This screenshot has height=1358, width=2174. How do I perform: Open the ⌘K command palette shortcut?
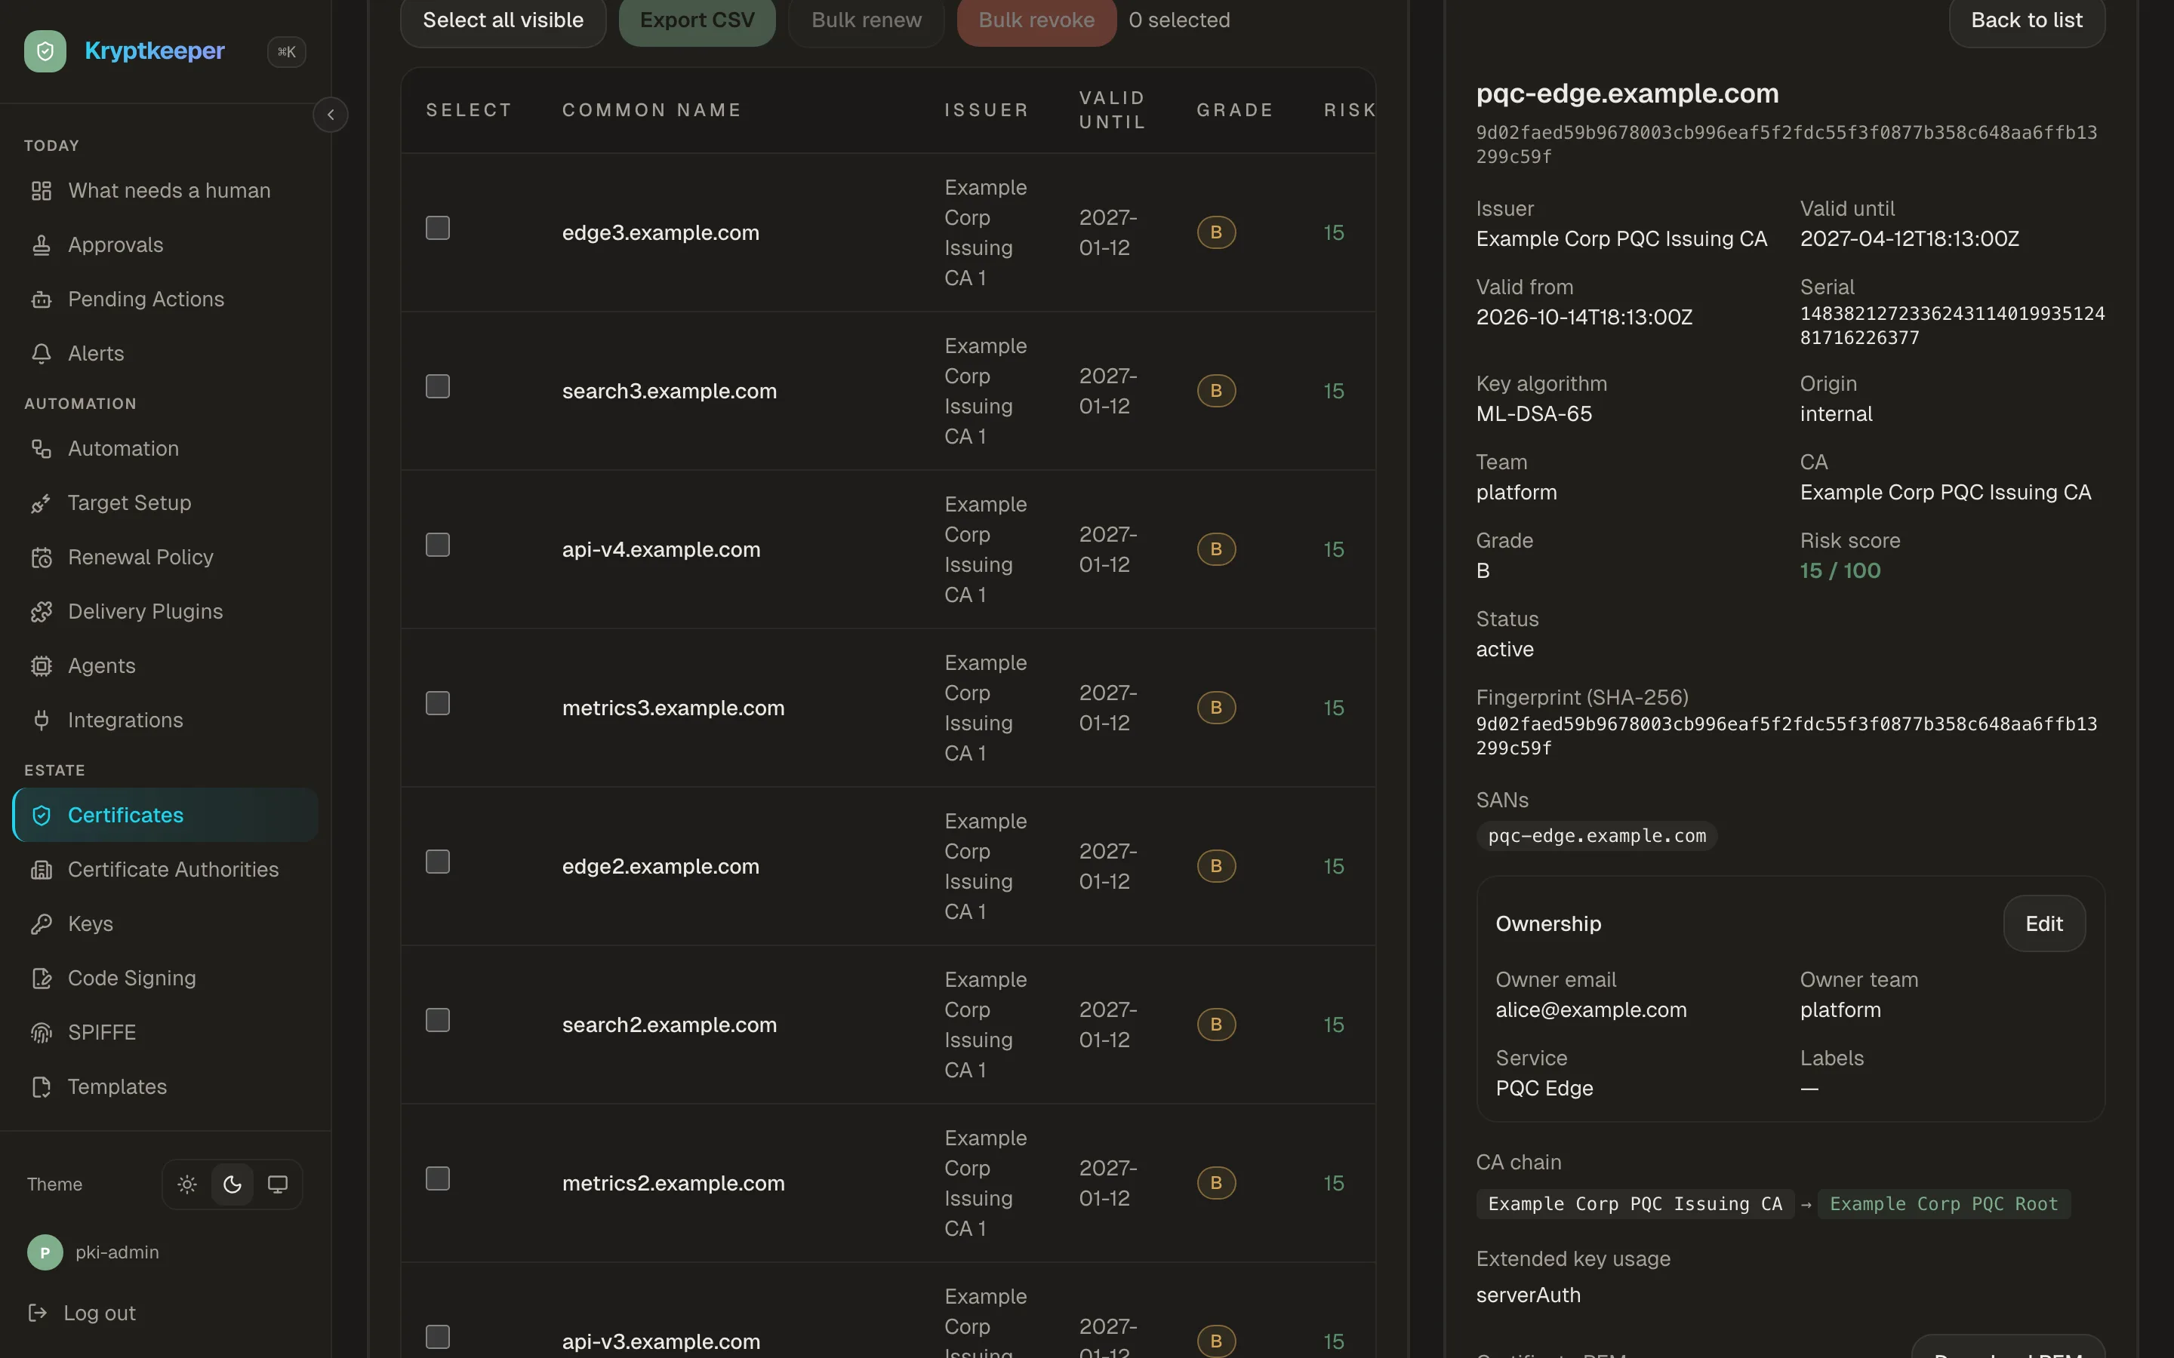[287, 52]
